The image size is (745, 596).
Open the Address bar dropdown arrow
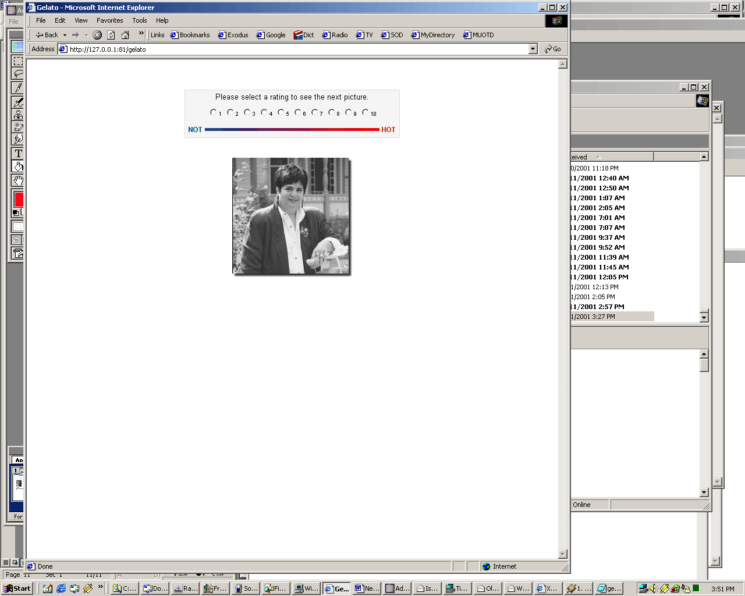(x=533, y=49)
